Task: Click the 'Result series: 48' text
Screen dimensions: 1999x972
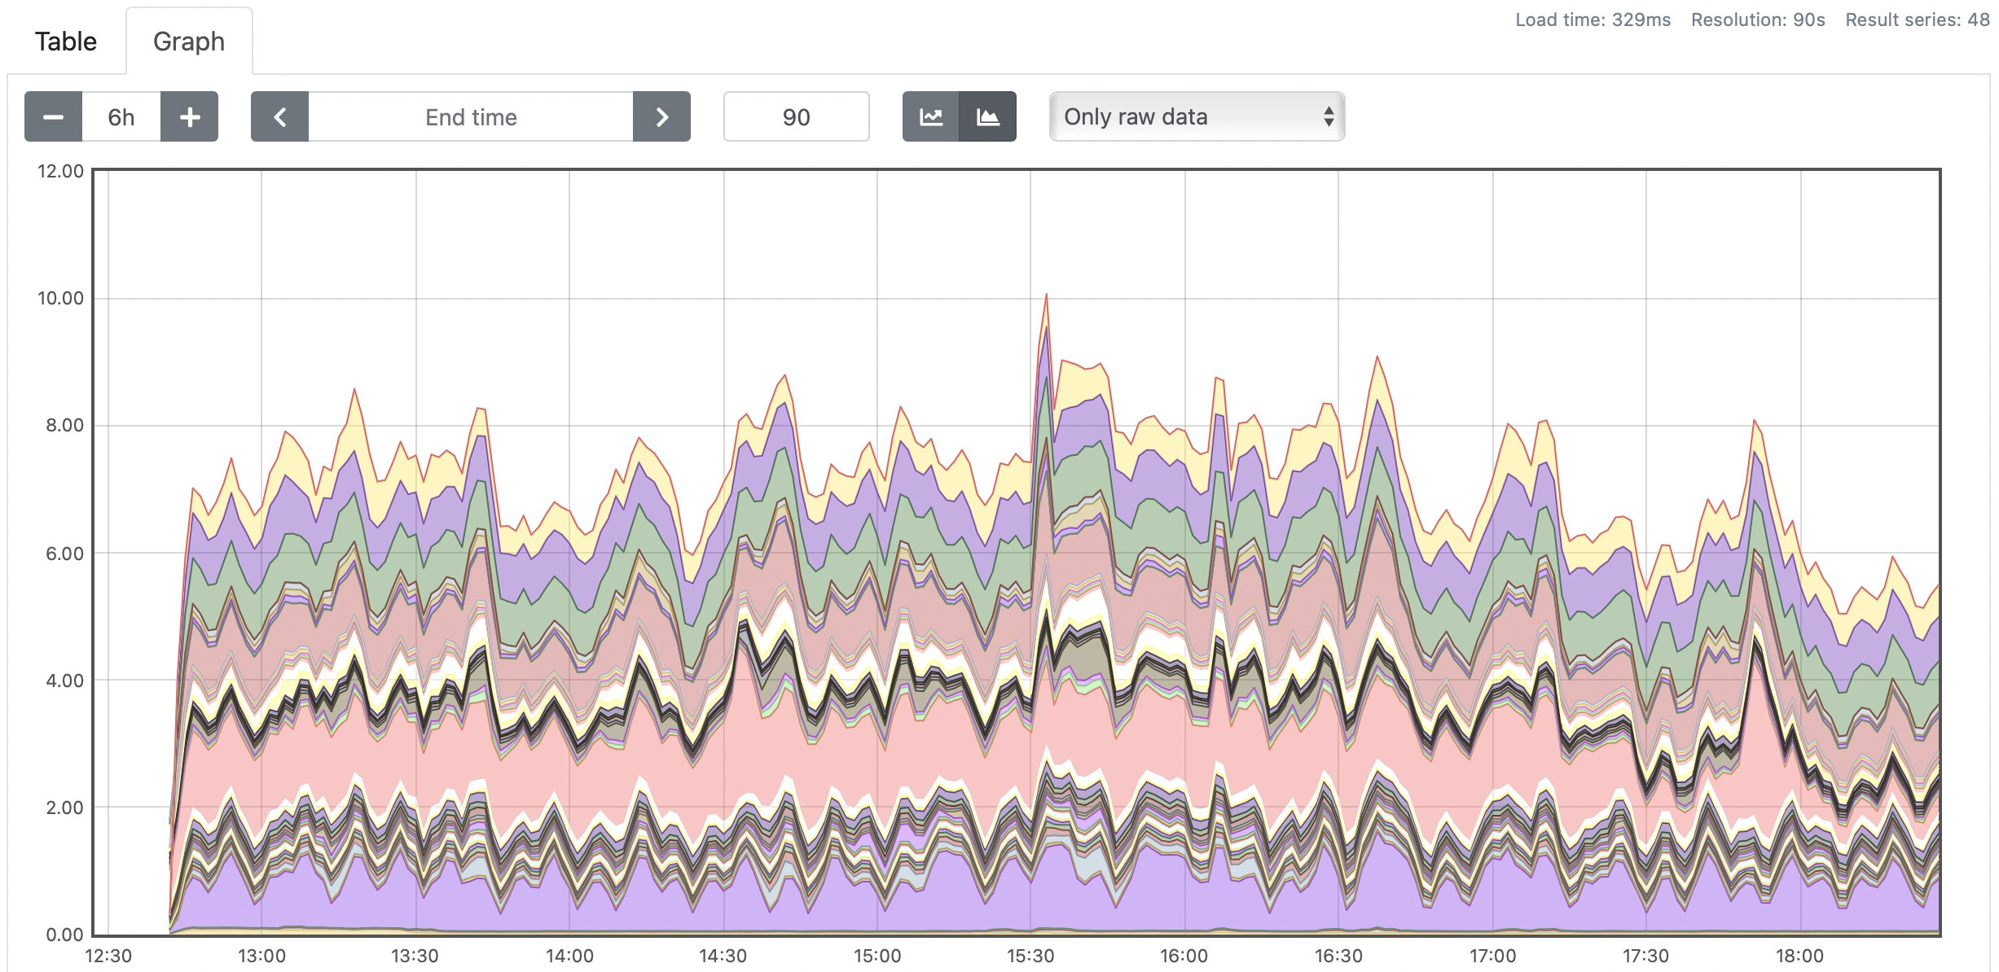Action: (x=1917, y=20)
